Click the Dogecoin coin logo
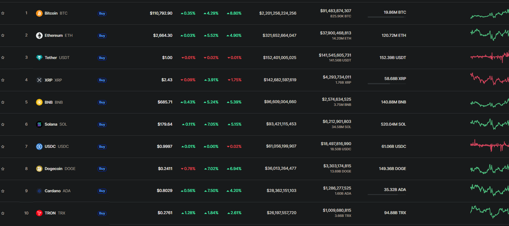Viewport: 509px width, 226px height. coord(39,169)
